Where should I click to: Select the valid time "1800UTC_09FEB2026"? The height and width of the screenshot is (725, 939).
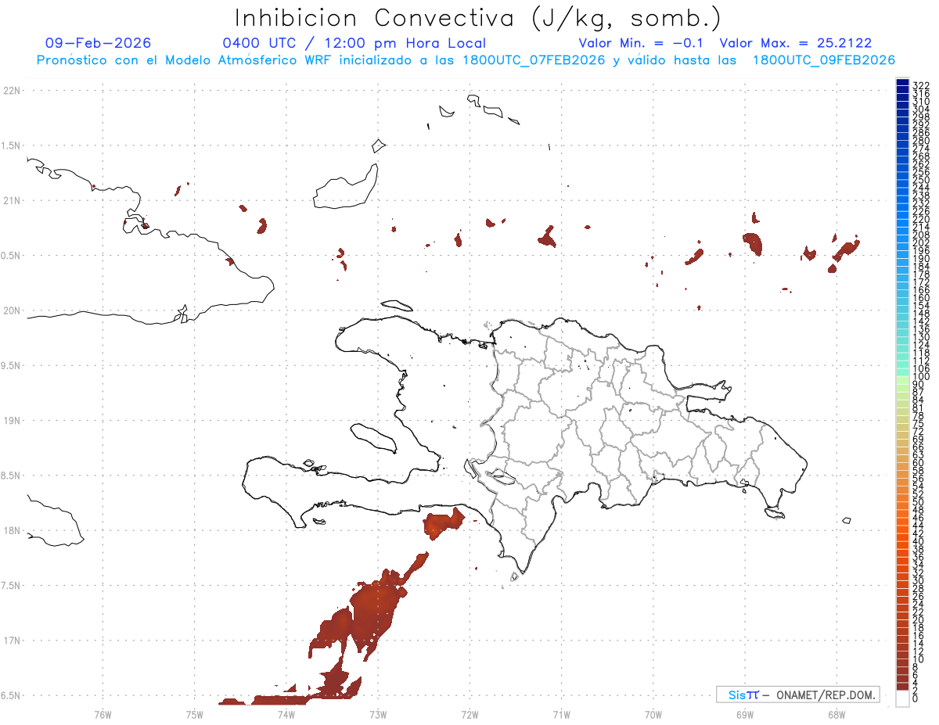pyautogui.click(x=824, y=60)
